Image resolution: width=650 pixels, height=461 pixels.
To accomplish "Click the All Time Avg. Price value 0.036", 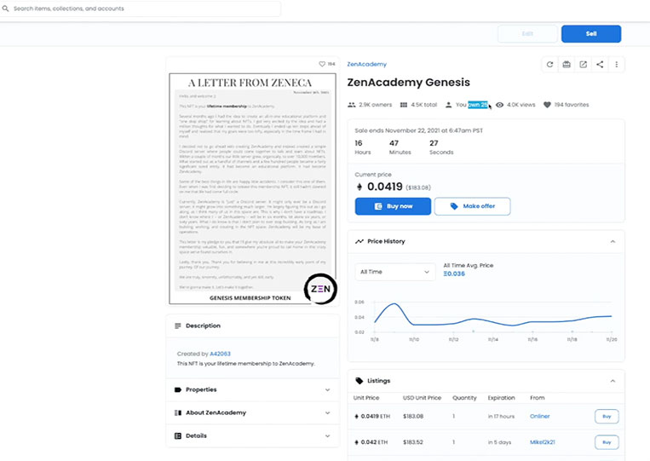I will (x=454, y=274).
